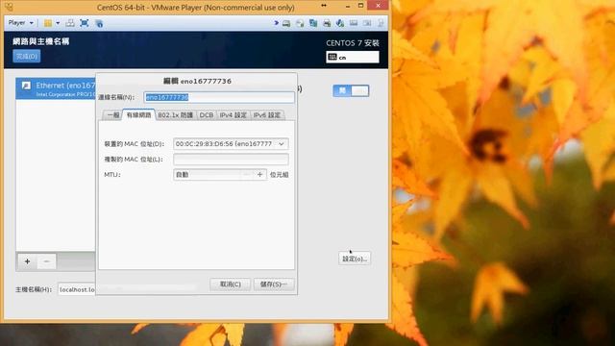Screen dimensions: 615x346
Task: Switch to the DCB tab
Action: (207, 115)
